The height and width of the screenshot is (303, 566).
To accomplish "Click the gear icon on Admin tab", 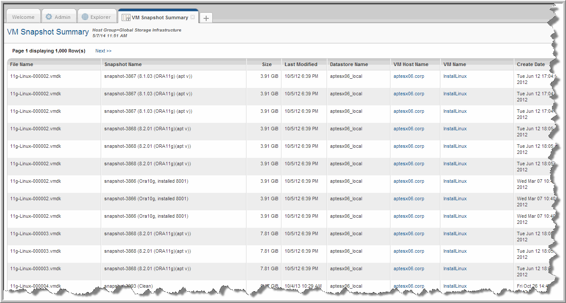I will [x=49, y=17].
